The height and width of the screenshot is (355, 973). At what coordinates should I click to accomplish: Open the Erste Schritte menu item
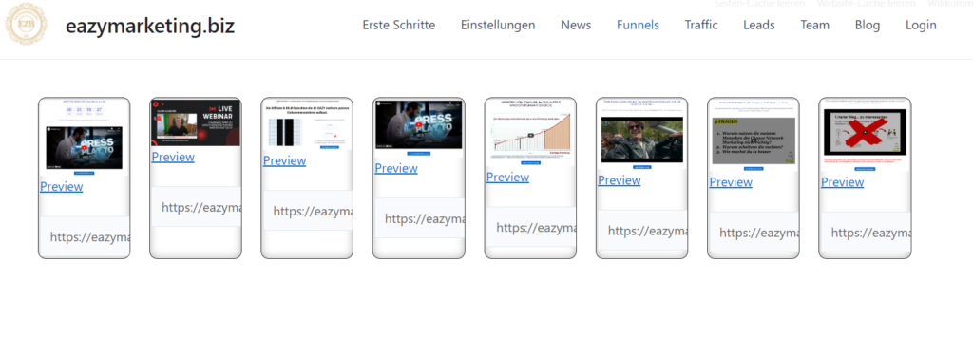(399, 26)
